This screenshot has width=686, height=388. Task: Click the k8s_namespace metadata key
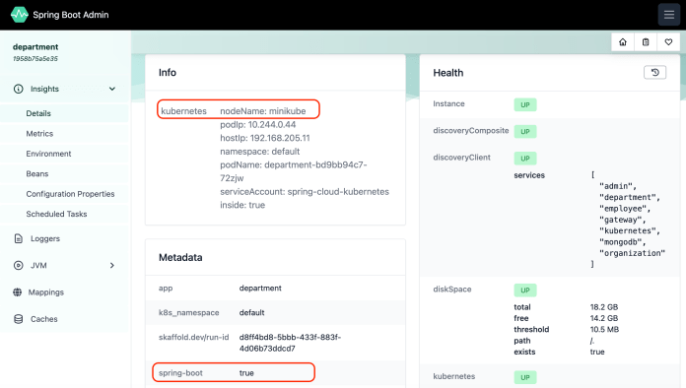[x=188, y=312]
